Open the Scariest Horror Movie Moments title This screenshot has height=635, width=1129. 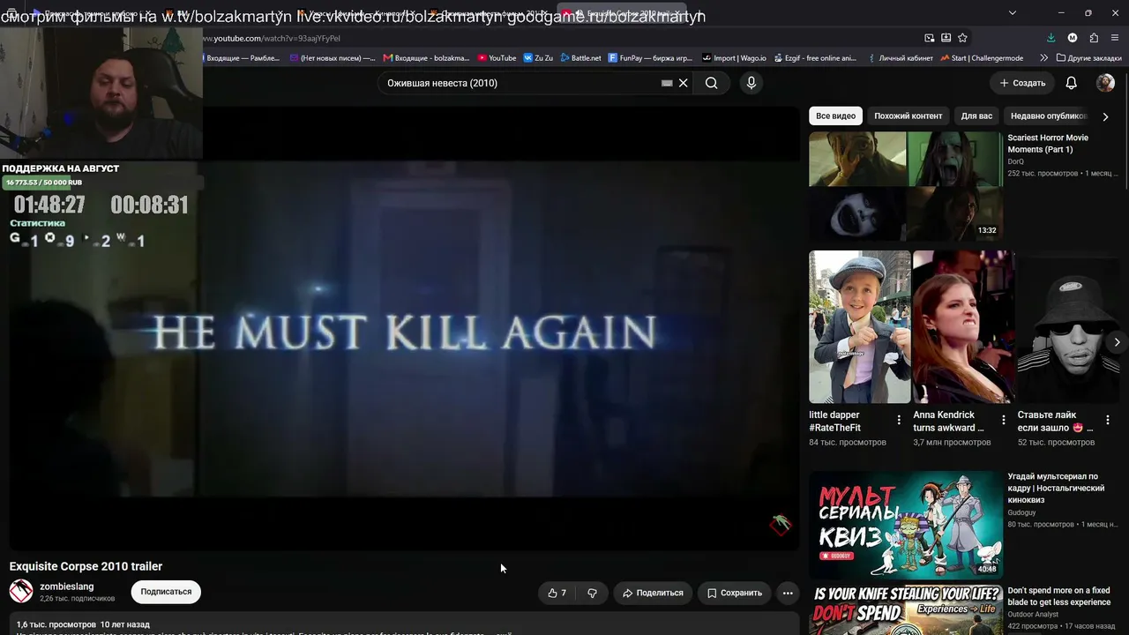tap(1048, 144)
